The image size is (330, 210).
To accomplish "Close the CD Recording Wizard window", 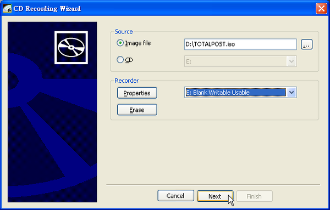I will [321, 9].
